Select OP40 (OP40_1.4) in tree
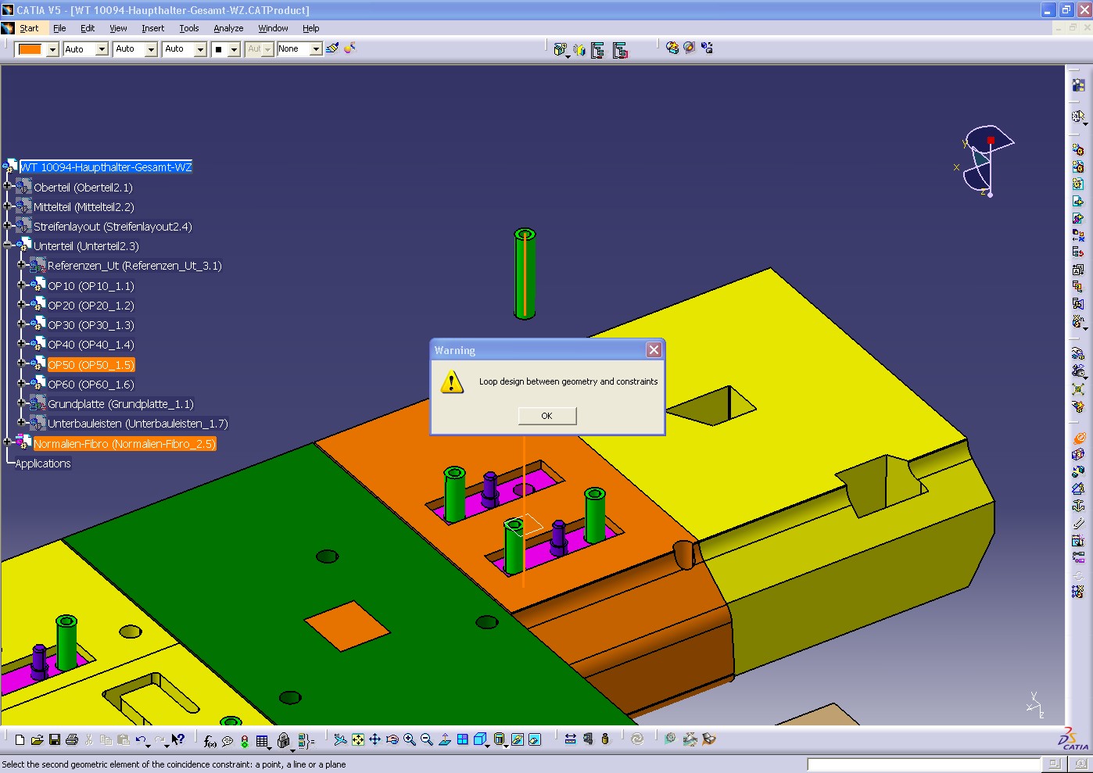 tap(91, 345)
